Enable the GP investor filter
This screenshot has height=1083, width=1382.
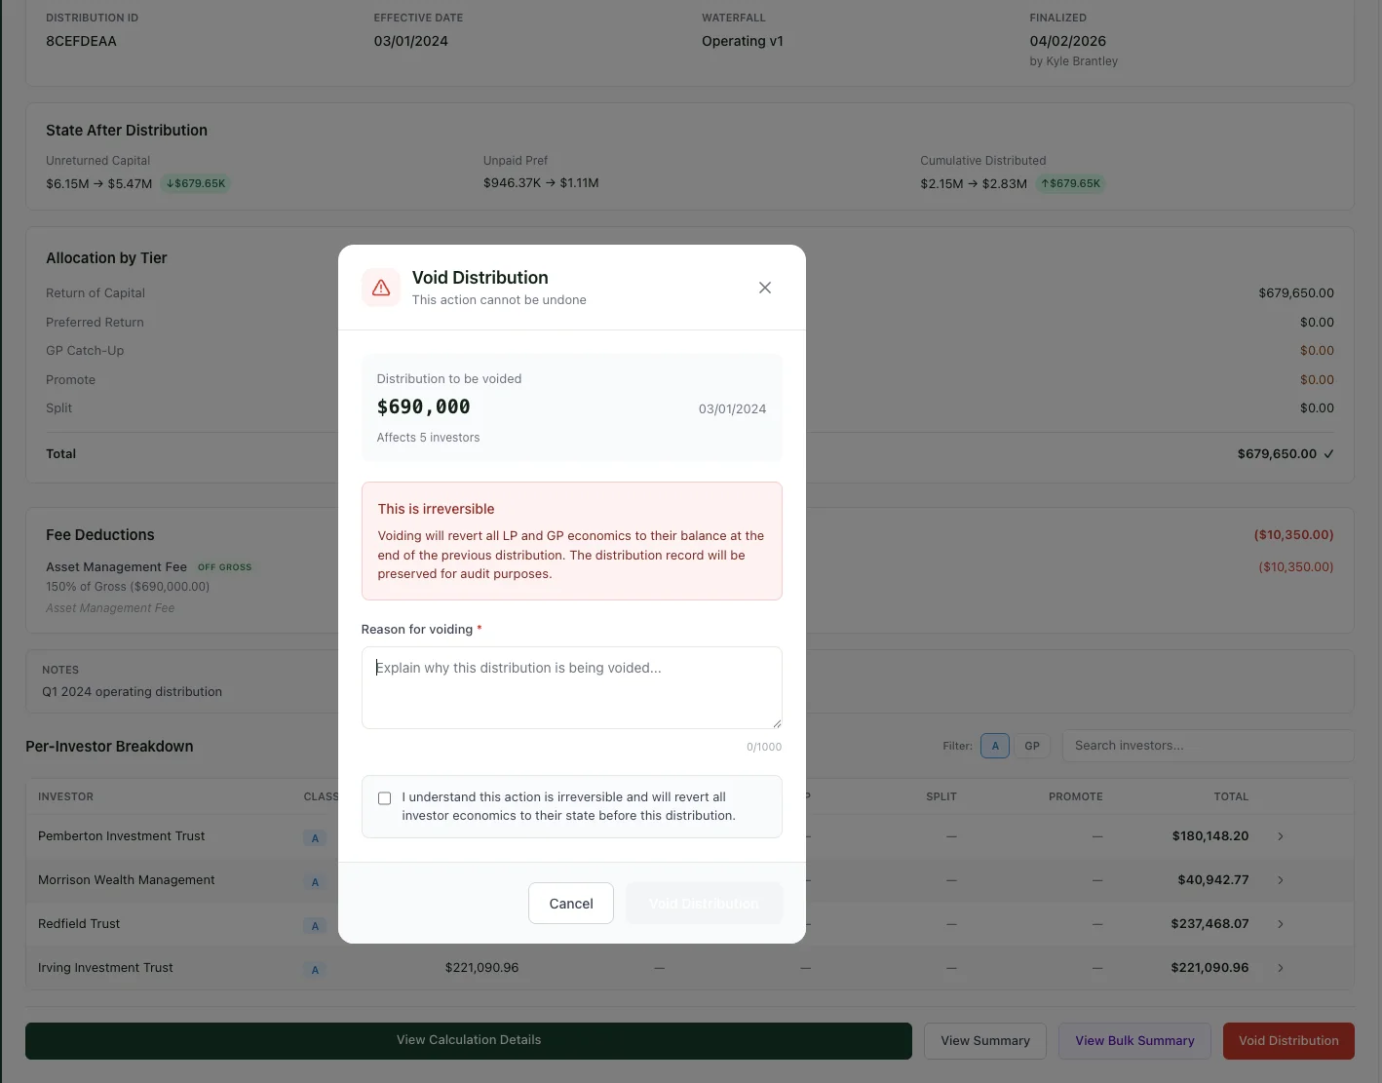coord(1032,745)
